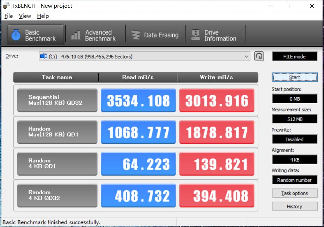Toggle the Sequential Max(128 KB) QD32 task
Screen dimensions: 324x227
pyautogui.click(x=57, y=100)
